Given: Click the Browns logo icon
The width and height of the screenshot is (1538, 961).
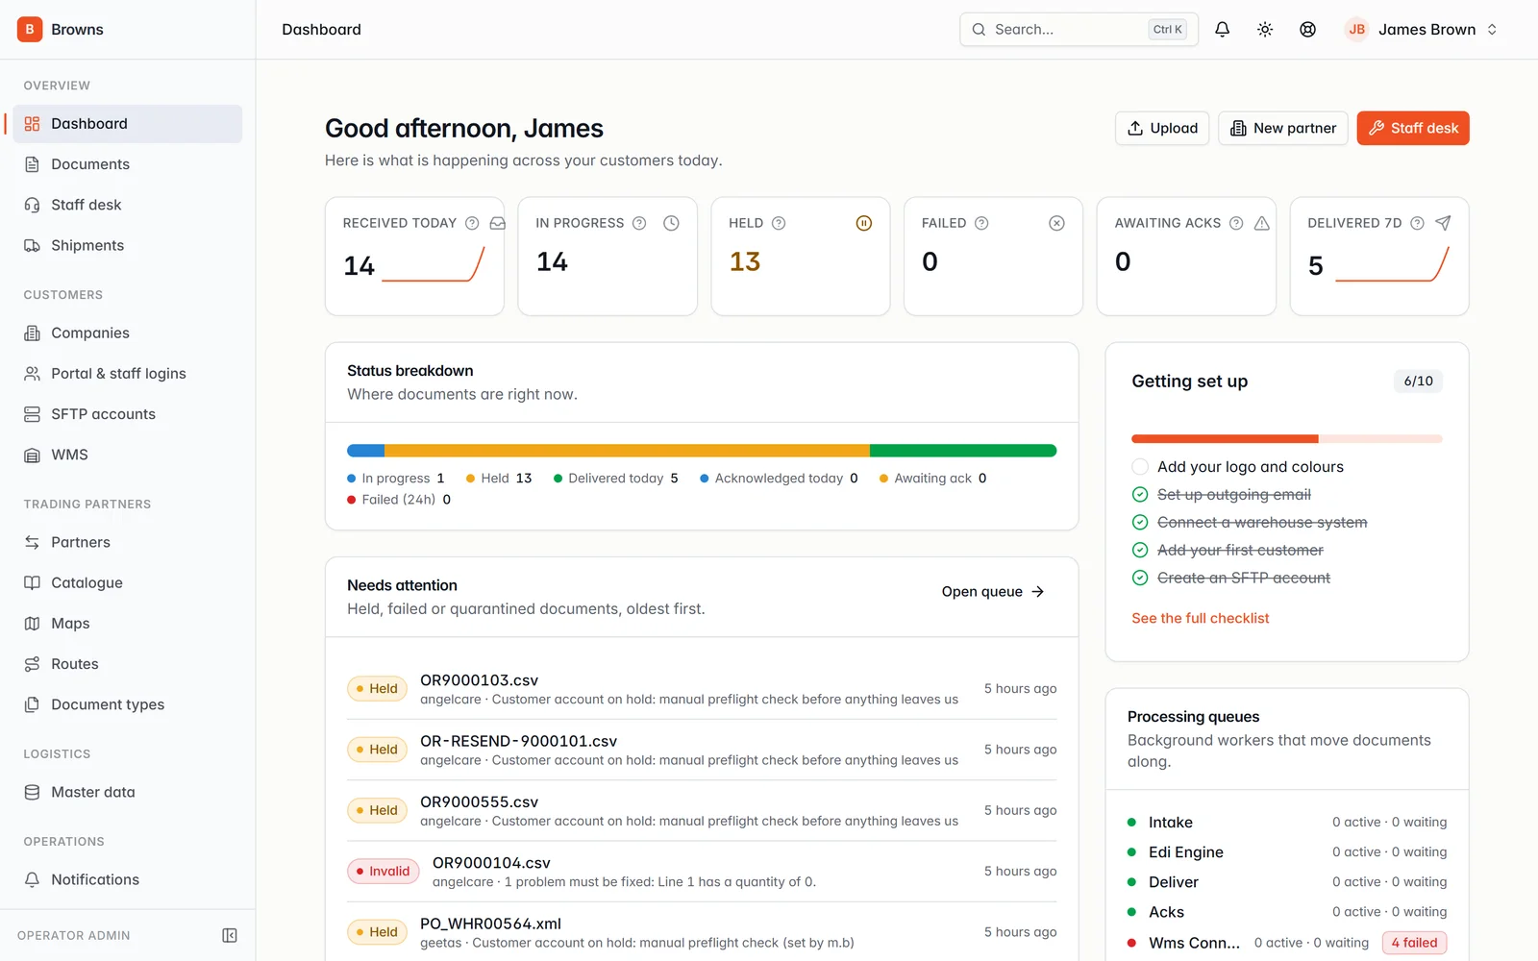Looking at the screenshot, I should tap(30, 30).
